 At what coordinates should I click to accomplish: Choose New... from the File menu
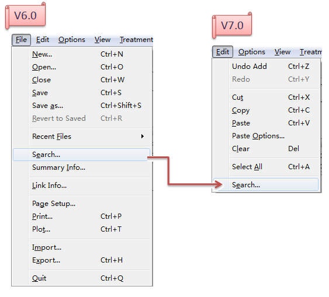(81, 54)
